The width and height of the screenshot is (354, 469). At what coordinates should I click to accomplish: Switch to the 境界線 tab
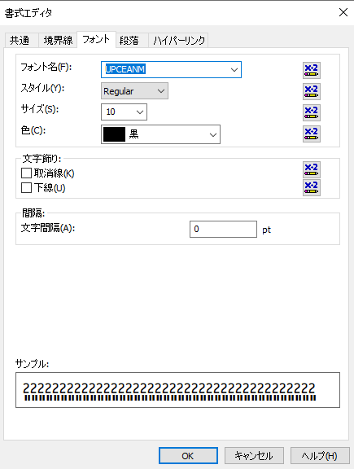[x=58, y=40]
